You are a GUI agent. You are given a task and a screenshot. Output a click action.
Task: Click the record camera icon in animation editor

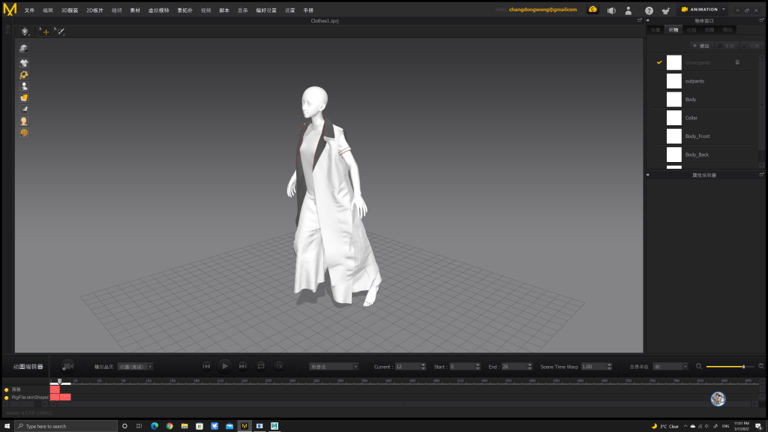[67, 366]
